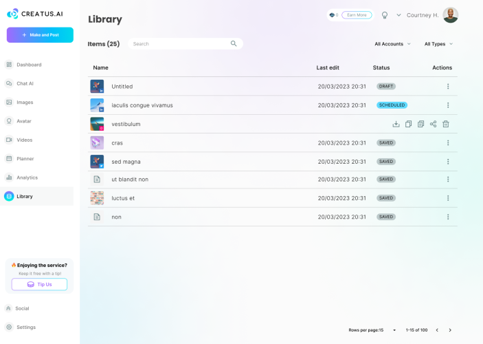The image size is (483, 344).
Task: Click the Chat AI bubble icon
Action: click(x=9, y=83)
